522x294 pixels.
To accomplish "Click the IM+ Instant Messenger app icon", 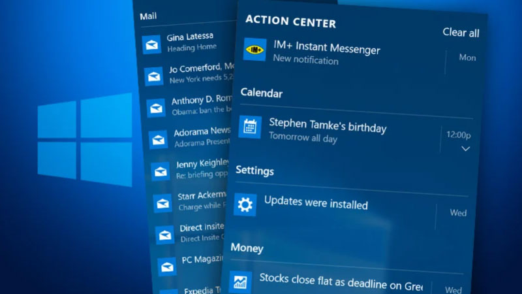I will 254,50.
